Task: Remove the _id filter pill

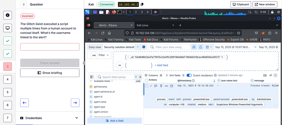Action: [222, 57]
